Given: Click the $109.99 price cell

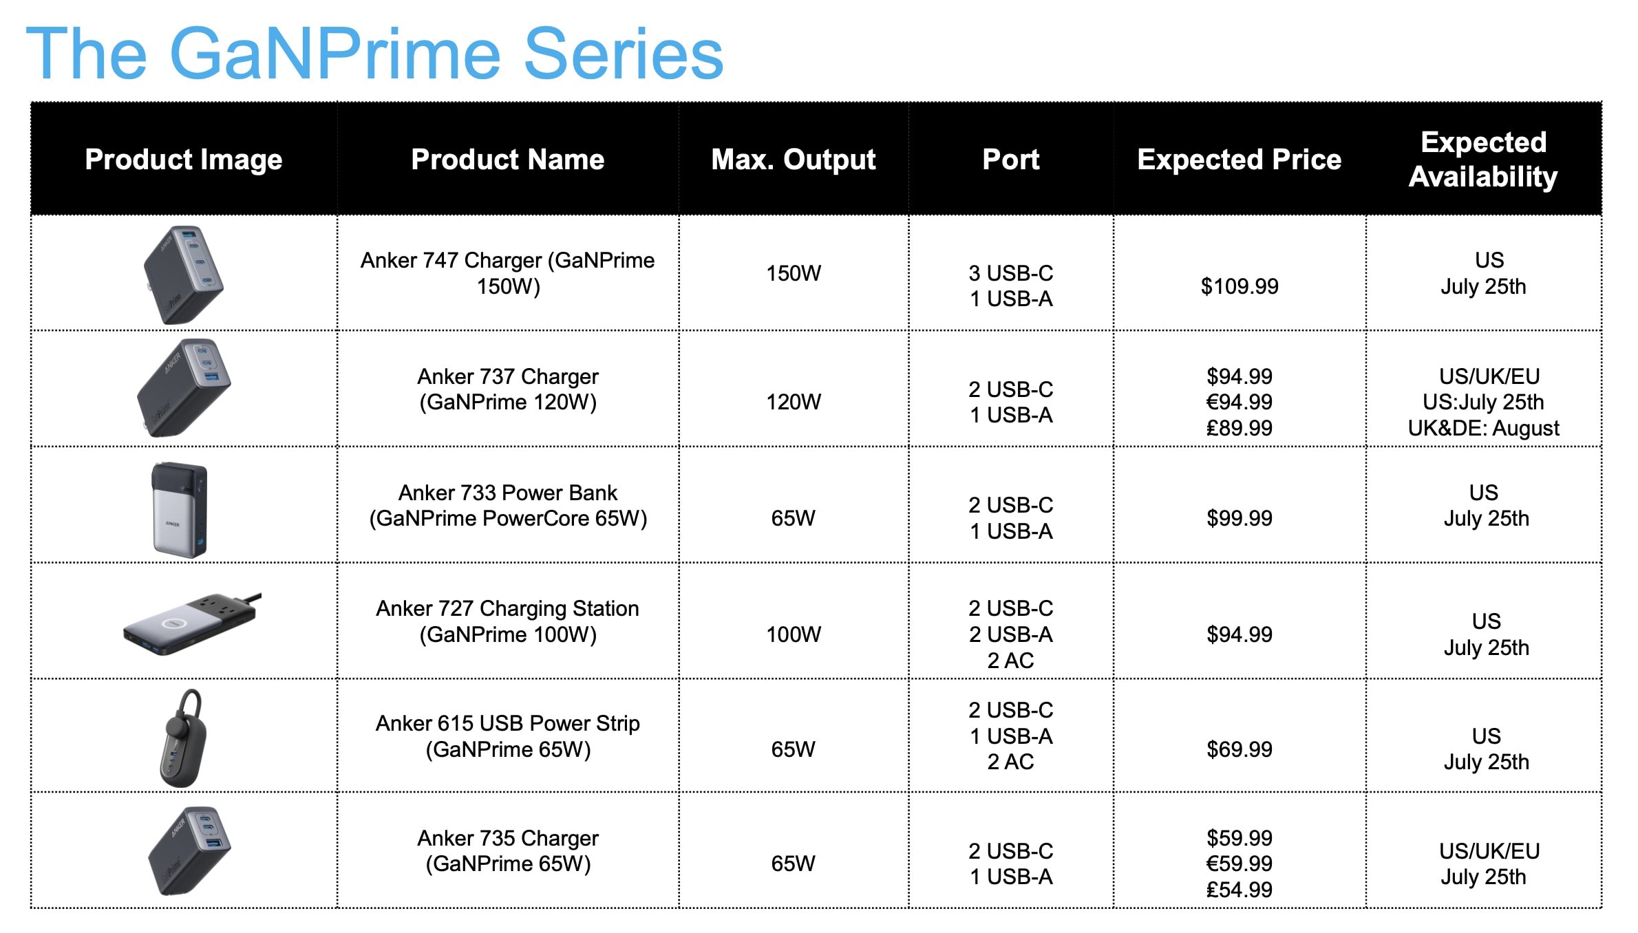Looking at the screenshot, I should click(x=1239, y=286).
